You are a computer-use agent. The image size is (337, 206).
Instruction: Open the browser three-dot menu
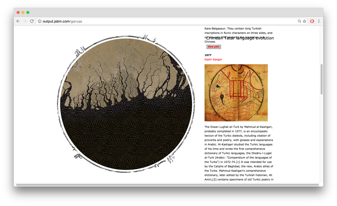tap(319, 21)
